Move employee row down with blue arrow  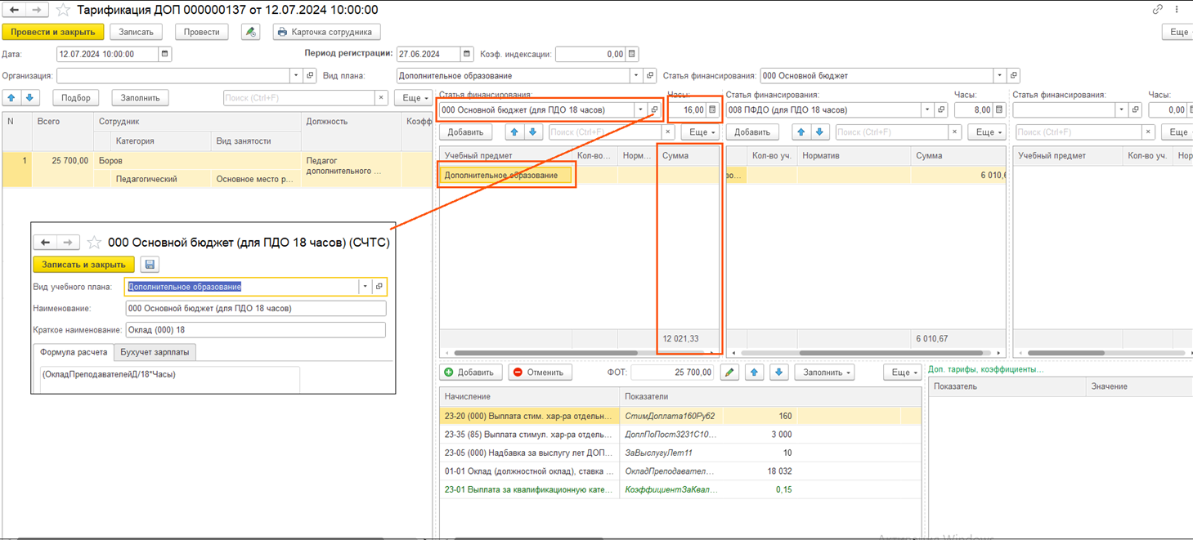(29, 97)
